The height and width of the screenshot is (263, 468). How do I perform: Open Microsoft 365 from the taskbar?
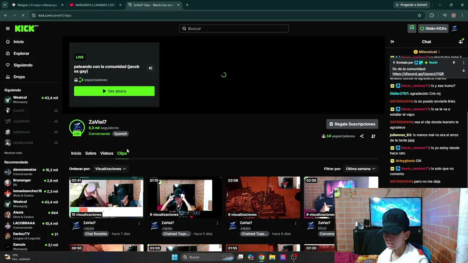(251, 257)
